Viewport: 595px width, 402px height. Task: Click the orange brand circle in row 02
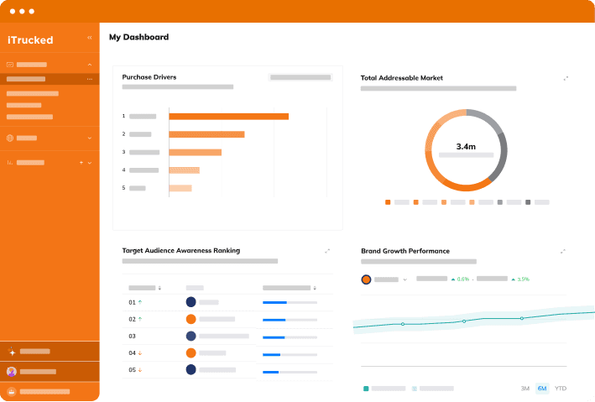tap(191, 319)
